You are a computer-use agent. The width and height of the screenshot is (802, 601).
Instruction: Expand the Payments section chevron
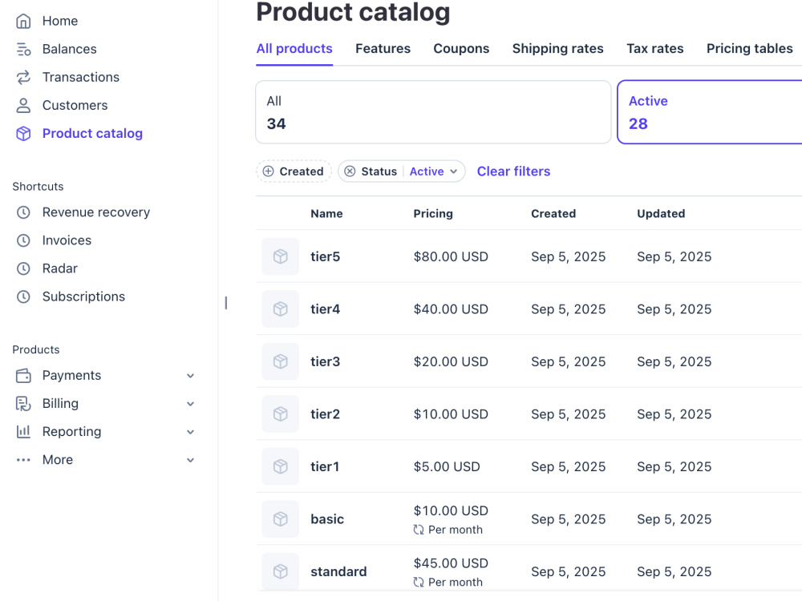[190, 376]
